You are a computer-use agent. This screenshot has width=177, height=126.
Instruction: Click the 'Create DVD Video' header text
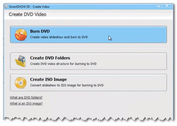[x=28, y=14]
